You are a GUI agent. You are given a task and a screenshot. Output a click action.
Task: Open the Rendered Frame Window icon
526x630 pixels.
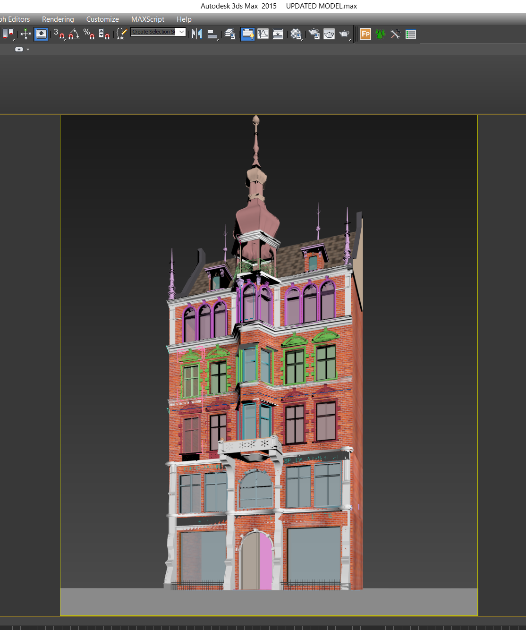329,34
